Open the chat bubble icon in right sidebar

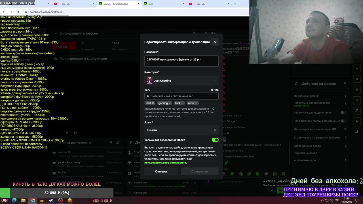click(x=357, y=90)
